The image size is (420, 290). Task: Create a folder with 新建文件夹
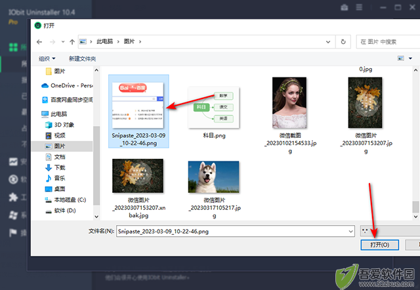[x=82, y=58]
